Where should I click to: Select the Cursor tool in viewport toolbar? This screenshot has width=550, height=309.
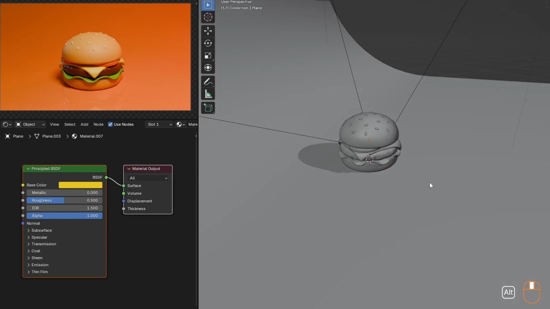208,17
